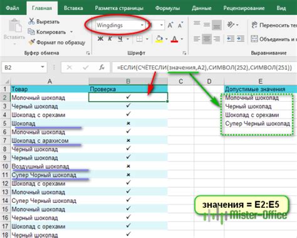Viewport: 297px width, 238px height.
Task: Click the Cut (Вырезать) scissors icon
Action: click(31, 21)
